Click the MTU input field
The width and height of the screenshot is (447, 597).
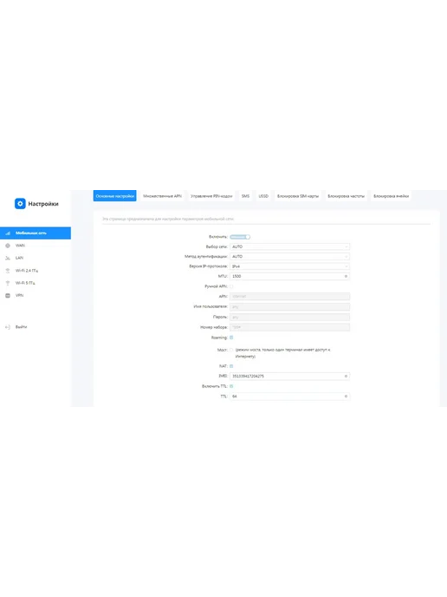(x=289, y=277)
